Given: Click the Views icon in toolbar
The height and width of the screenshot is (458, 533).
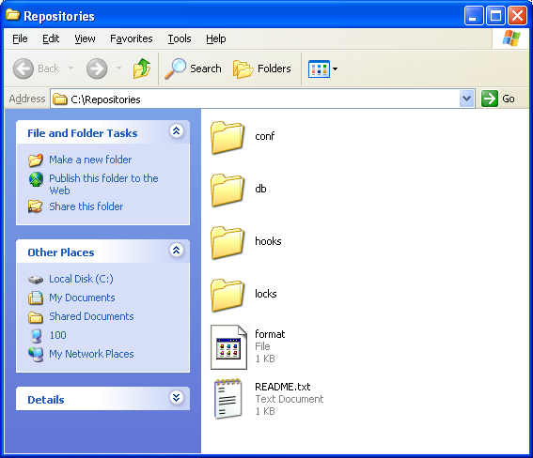Looking at the screenshot, I should click(x=319, y=69).
